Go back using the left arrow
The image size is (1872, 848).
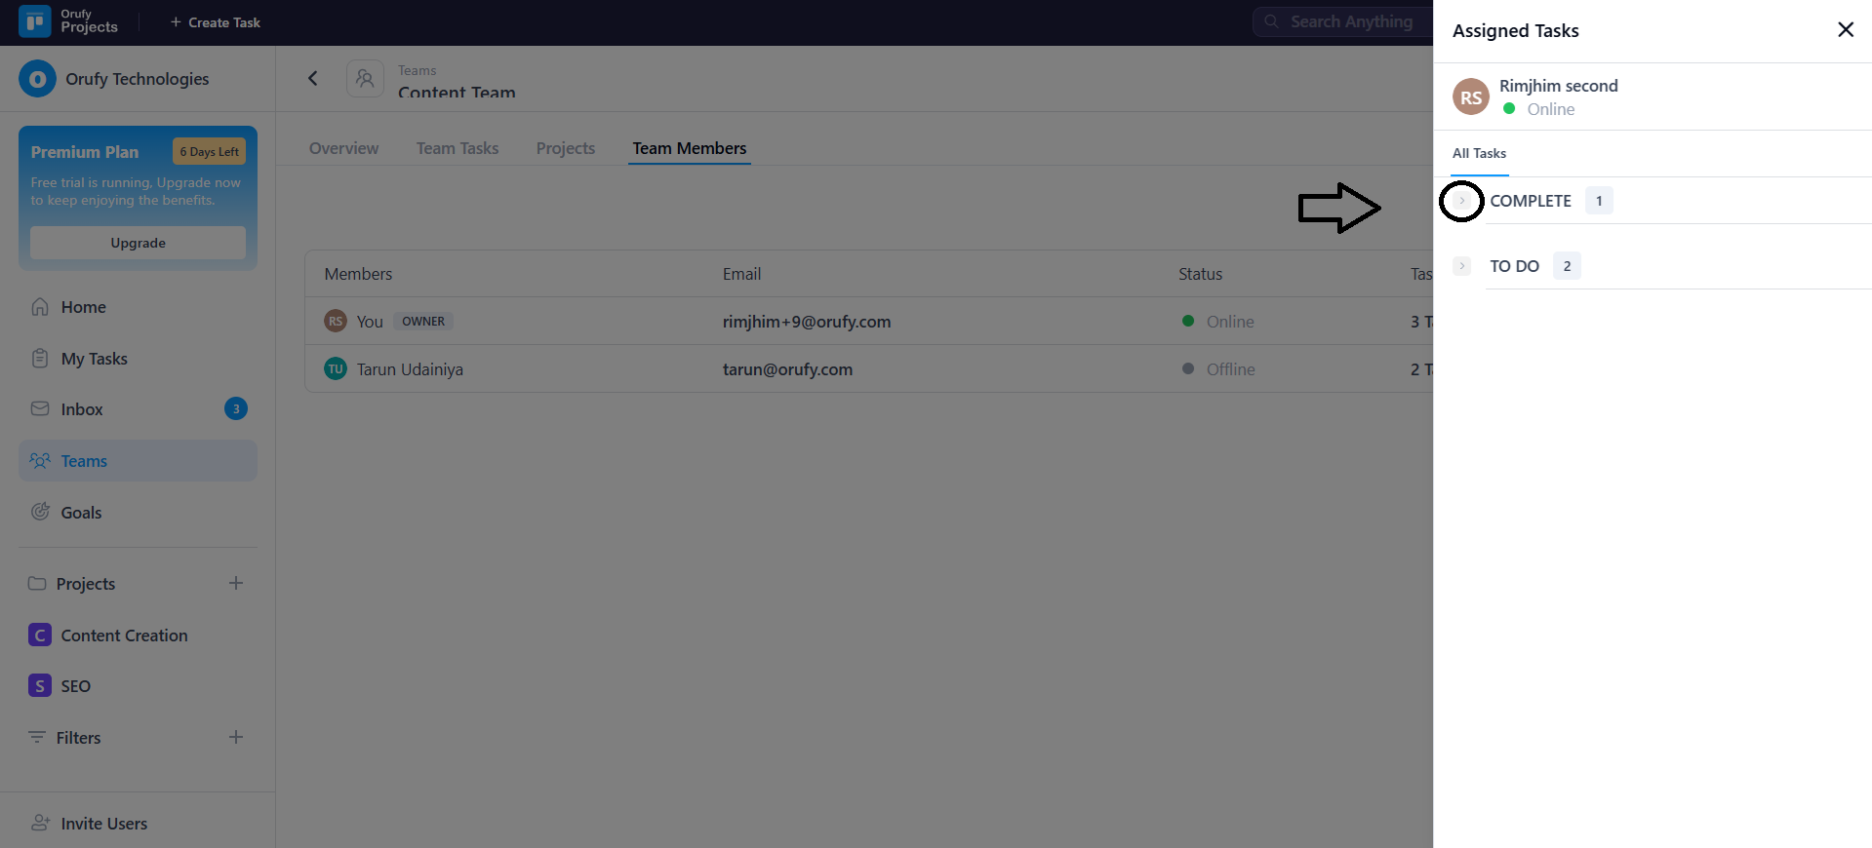click(x=313, y=79)
